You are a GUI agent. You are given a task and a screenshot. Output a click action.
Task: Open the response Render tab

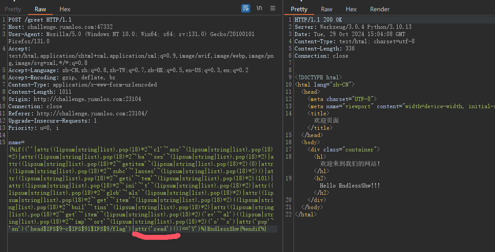click(x=380, y=9)
